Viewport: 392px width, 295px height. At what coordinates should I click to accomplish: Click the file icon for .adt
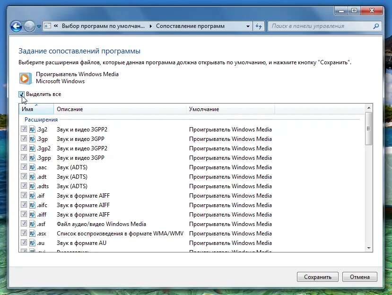pos(32,177)
